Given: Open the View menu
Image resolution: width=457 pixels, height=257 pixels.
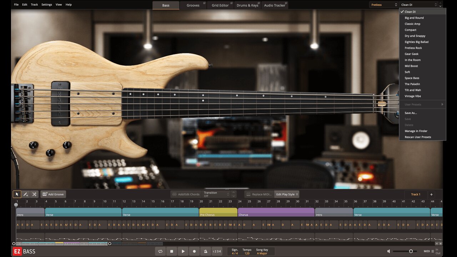Looking at the screenshot, I should click(59, 5).
